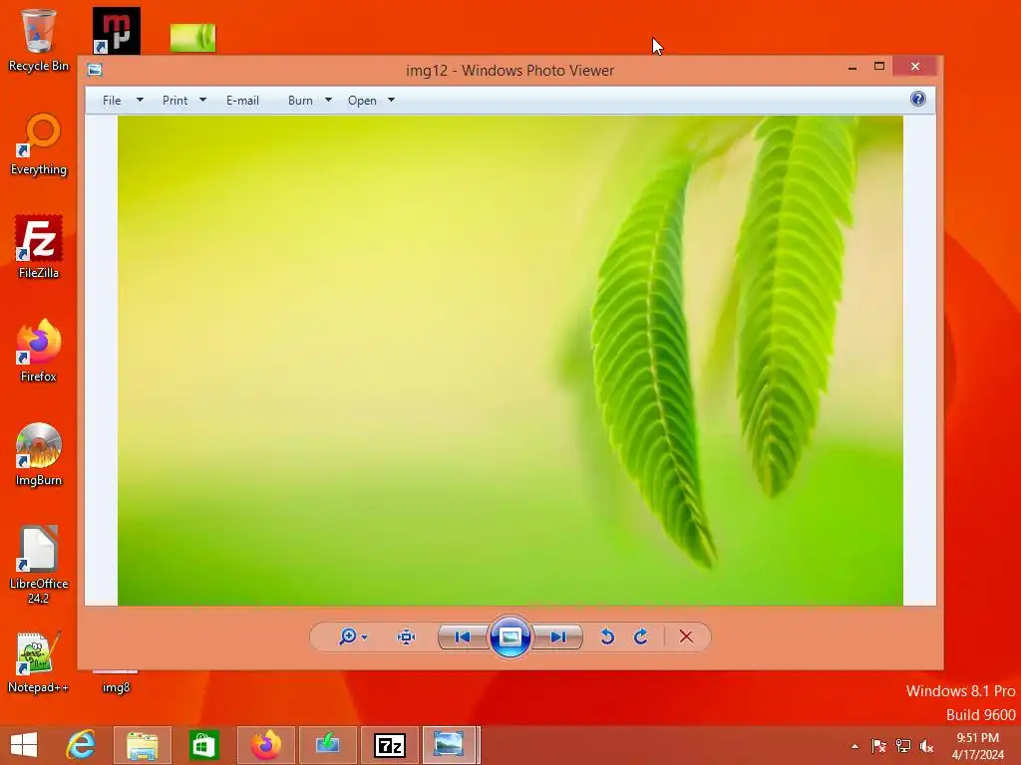
Task: Click the blue Help icon
Action: [x=918, y=99]
